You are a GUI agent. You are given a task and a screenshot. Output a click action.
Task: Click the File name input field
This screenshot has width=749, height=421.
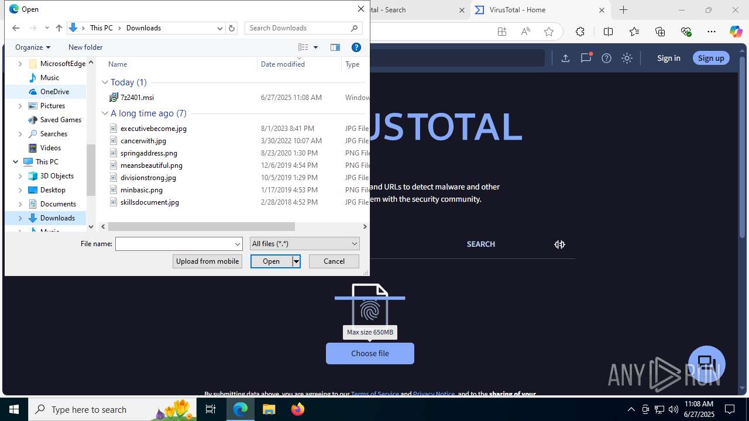[174, 244]
